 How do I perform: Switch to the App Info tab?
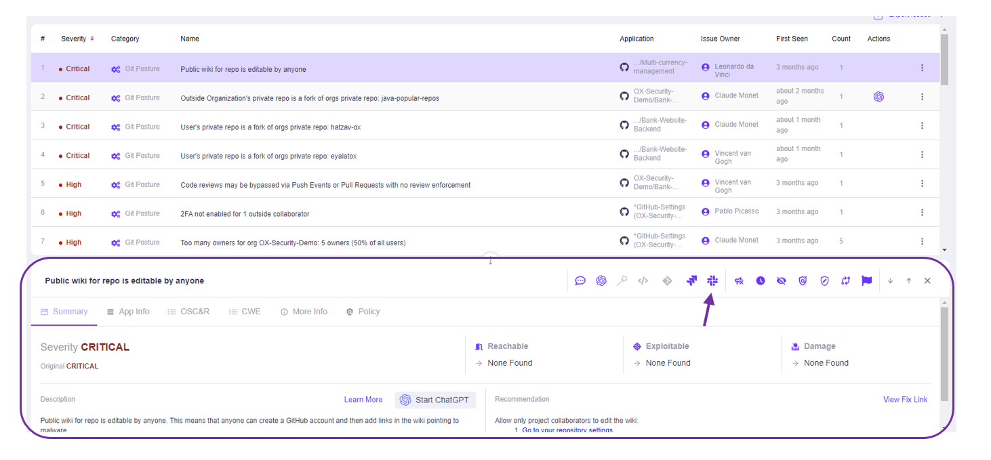(x=128, y=312)
